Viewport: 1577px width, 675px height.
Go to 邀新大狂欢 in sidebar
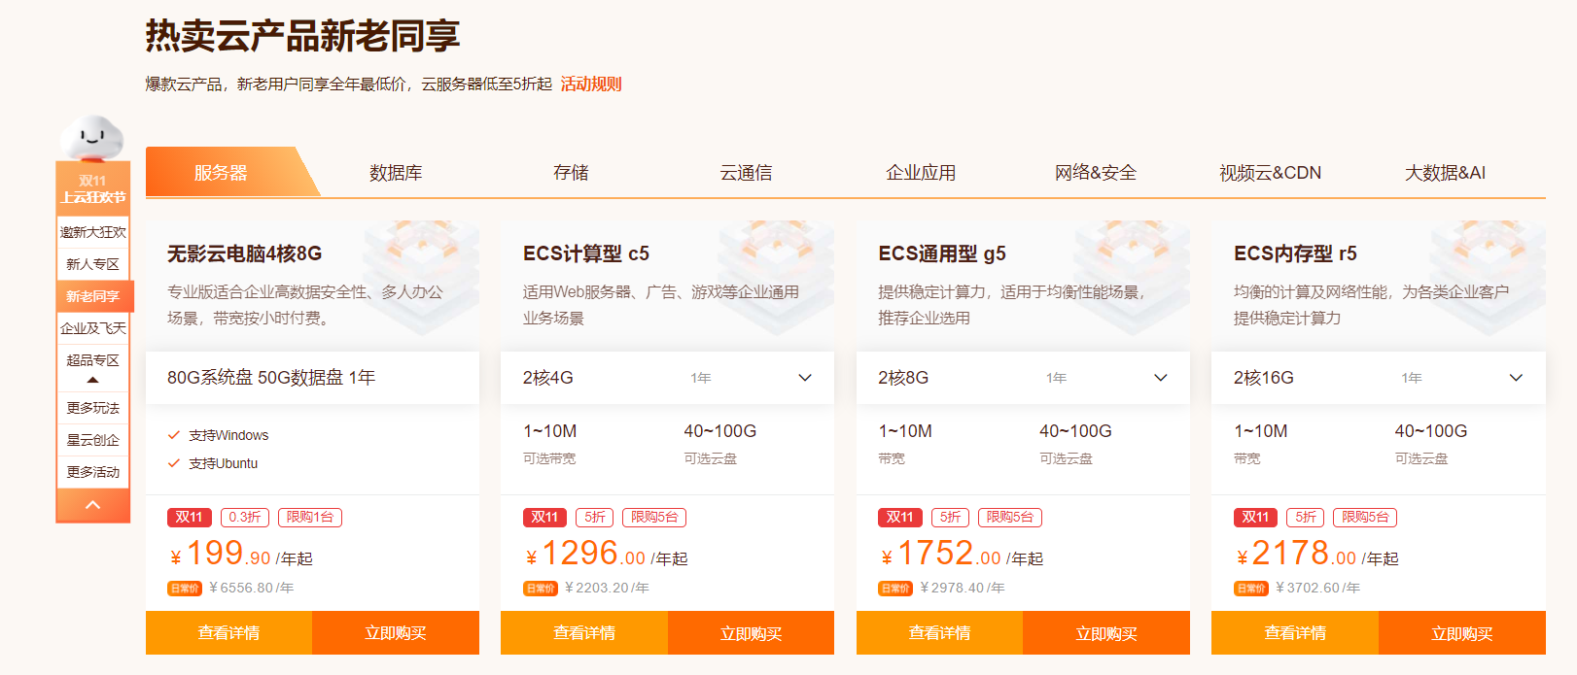tap(93, 232)
